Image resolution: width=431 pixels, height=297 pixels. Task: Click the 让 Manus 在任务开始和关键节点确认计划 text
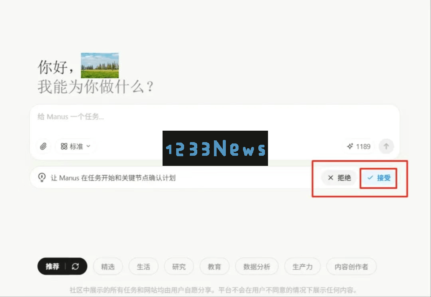(x=113, y=178)
